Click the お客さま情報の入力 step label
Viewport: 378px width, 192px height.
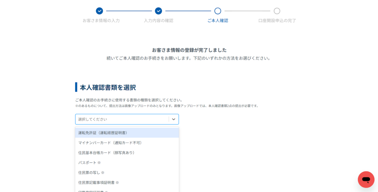click(101, 21)
